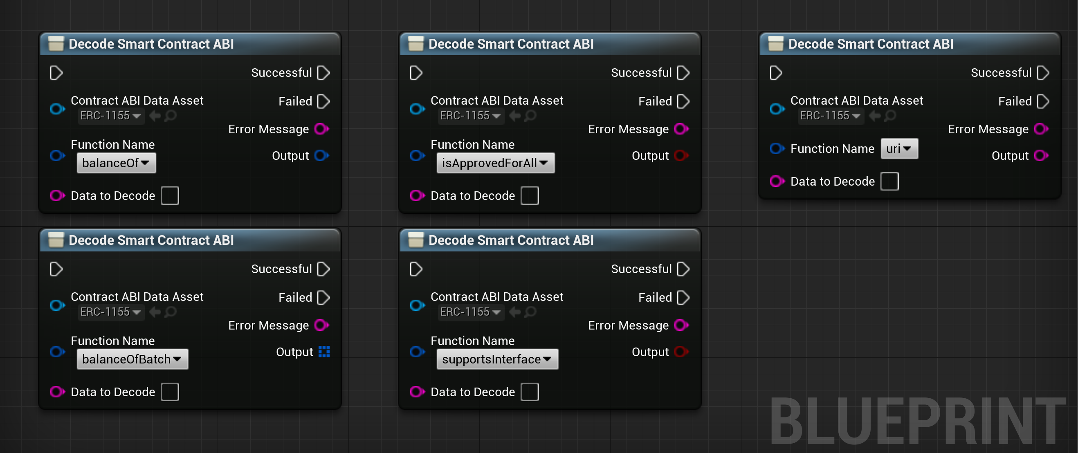
Task: Check the Data to Decode box on the balanceOf node
Action: click(169, 195)
